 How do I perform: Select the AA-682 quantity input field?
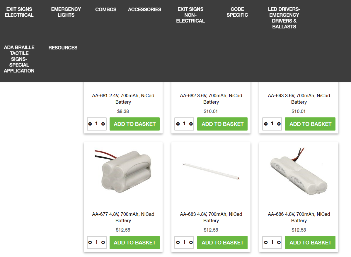click(184, 124)
